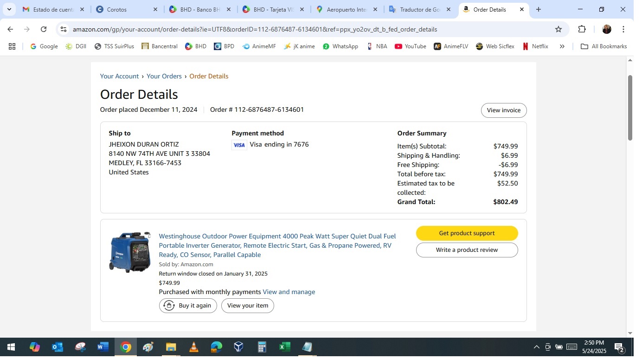Screen dimensions: 642x359
Task: Open the jK anime bookmark
Action: [299, 46]
